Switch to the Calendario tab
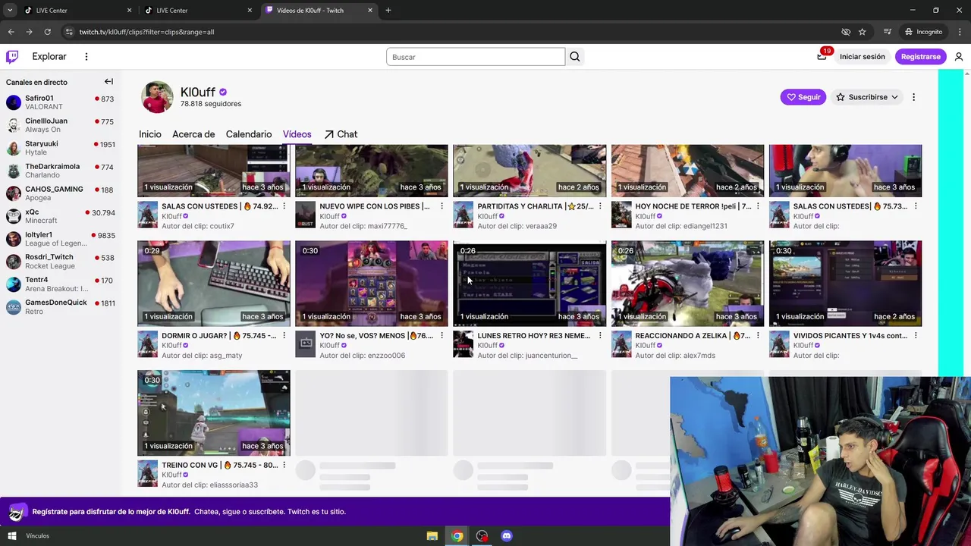The height and width of the screenshot is (546, 971). [x=249, y=134]
